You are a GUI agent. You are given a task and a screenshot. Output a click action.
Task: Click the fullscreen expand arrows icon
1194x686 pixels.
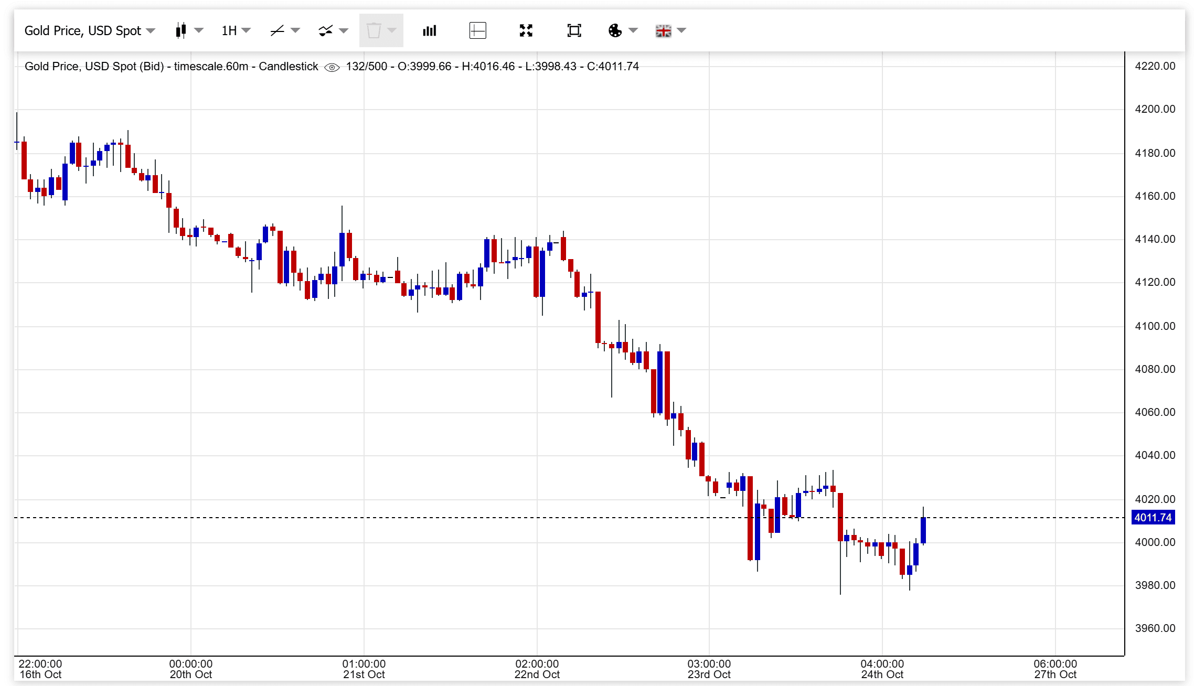pos(526,30)
